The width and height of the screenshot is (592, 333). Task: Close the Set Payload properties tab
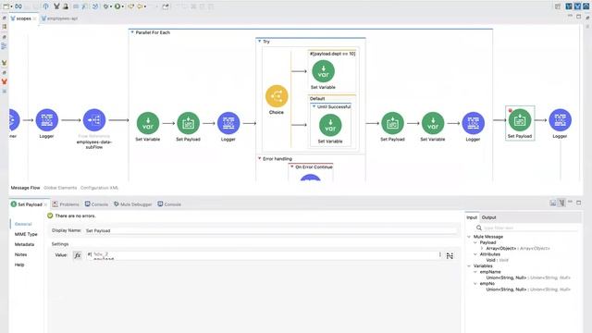(x=45, y=204)
